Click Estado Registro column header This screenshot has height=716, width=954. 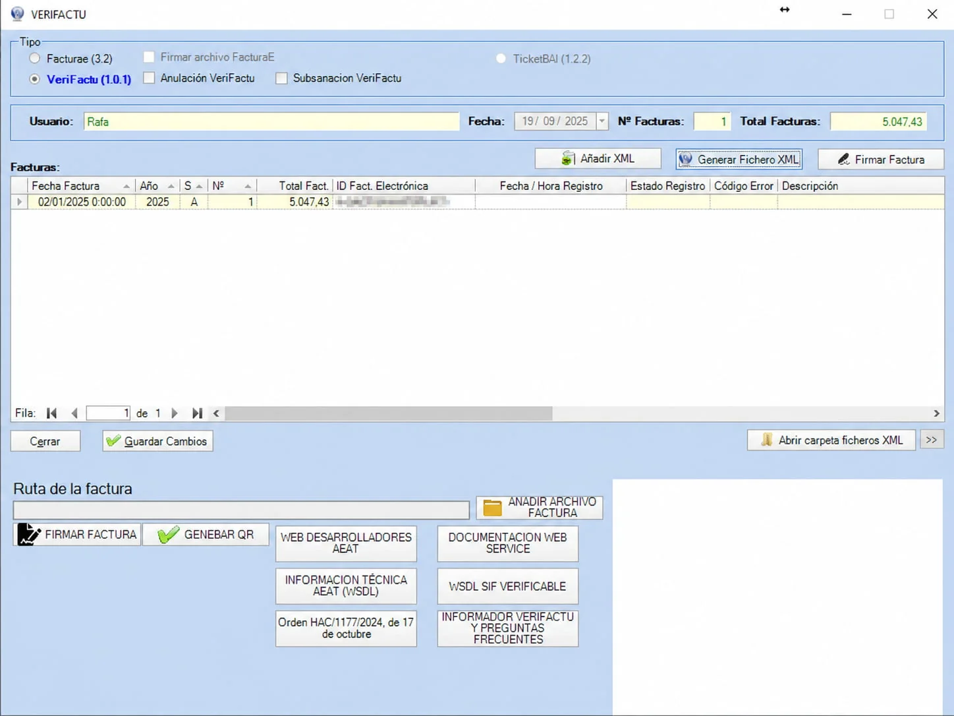[x=667, y=186]
